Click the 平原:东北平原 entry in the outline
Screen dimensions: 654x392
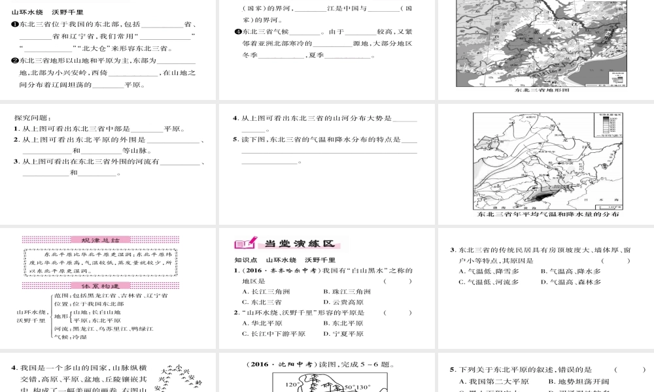97,320
